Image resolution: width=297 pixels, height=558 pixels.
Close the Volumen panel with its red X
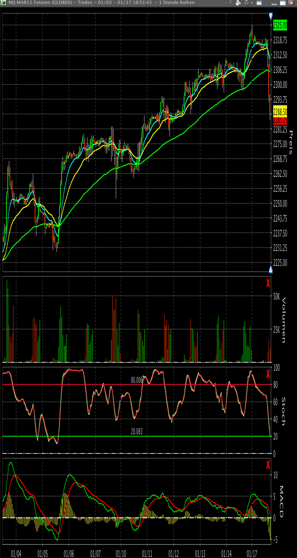[268, 283]
